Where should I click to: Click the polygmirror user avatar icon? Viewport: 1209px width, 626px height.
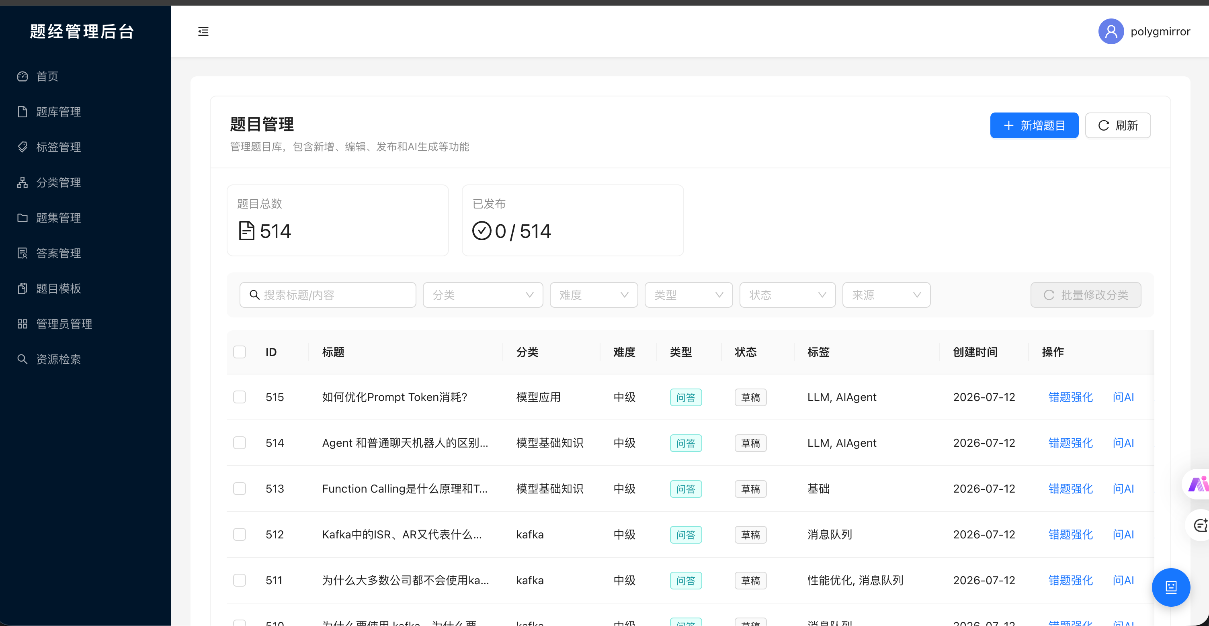pos(1111,31)
